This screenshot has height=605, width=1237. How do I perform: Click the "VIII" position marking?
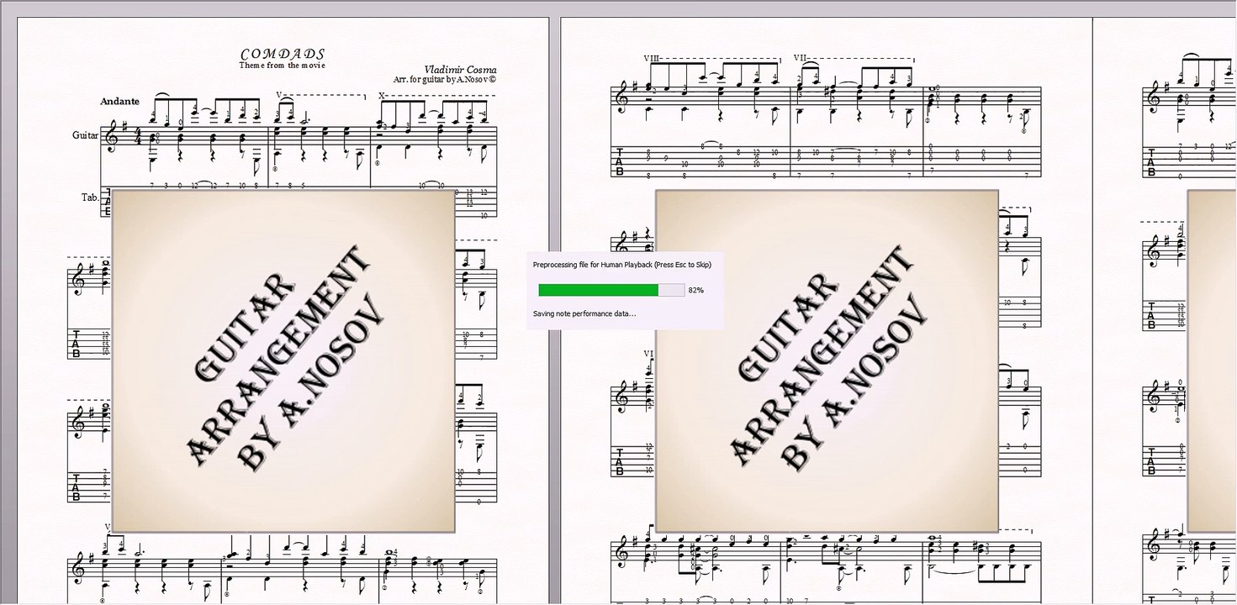point(651,58)
